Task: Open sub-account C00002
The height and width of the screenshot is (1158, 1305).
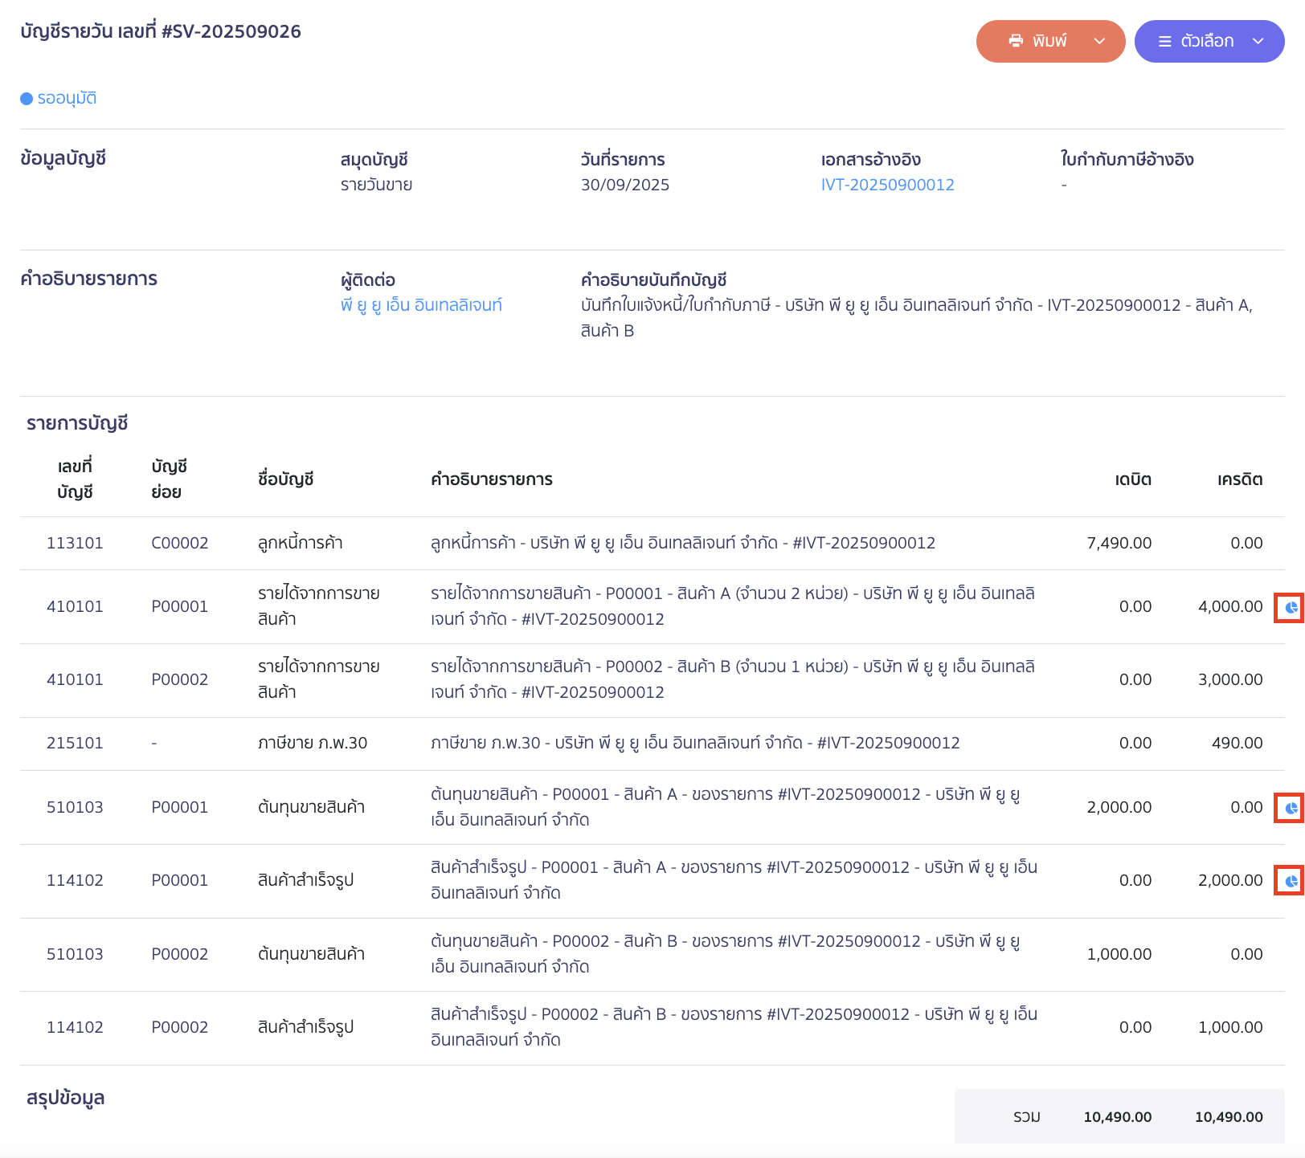Action: [180, 542]
